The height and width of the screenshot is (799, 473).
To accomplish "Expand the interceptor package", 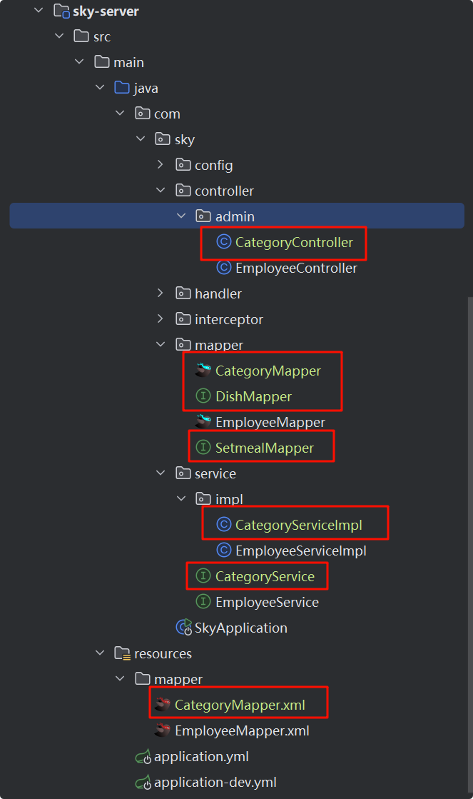I will click(x=161, y=319).
